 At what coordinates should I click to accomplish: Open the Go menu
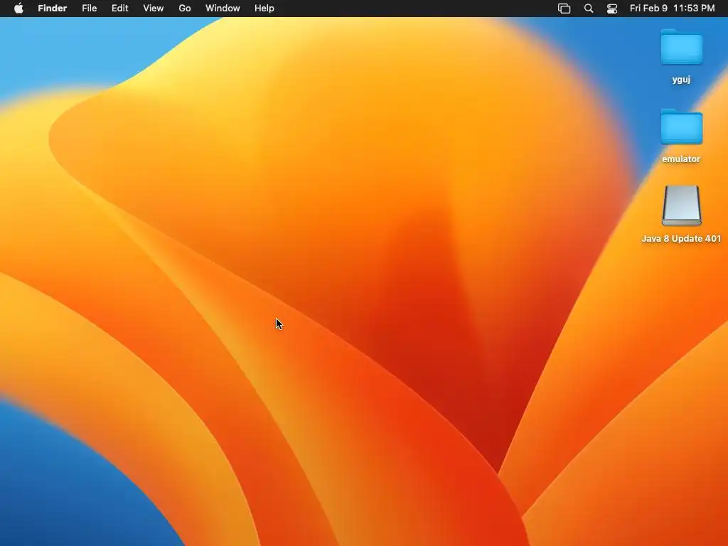(x=185, y=9)
